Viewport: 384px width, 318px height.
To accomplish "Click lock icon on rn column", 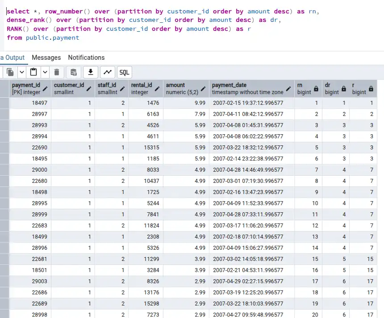I will click(x=316, y=89).
